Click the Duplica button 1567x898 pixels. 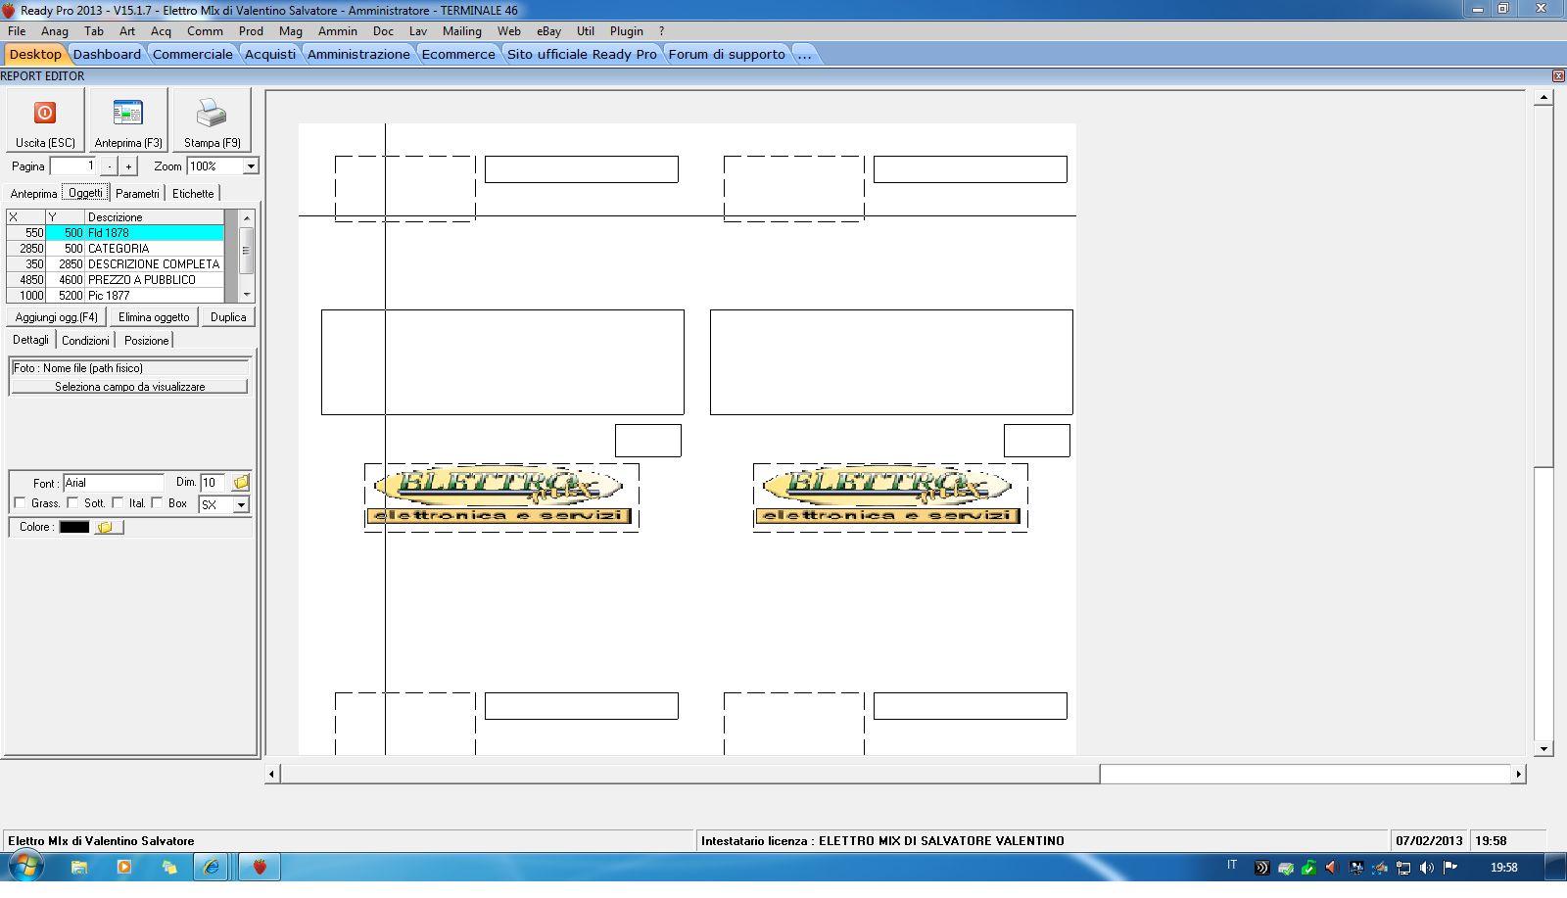228,317
